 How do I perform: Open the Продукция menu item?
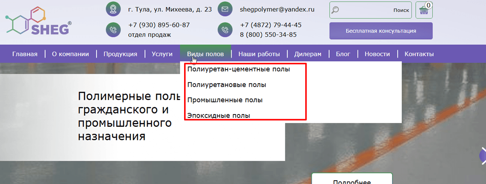[120, 54]
